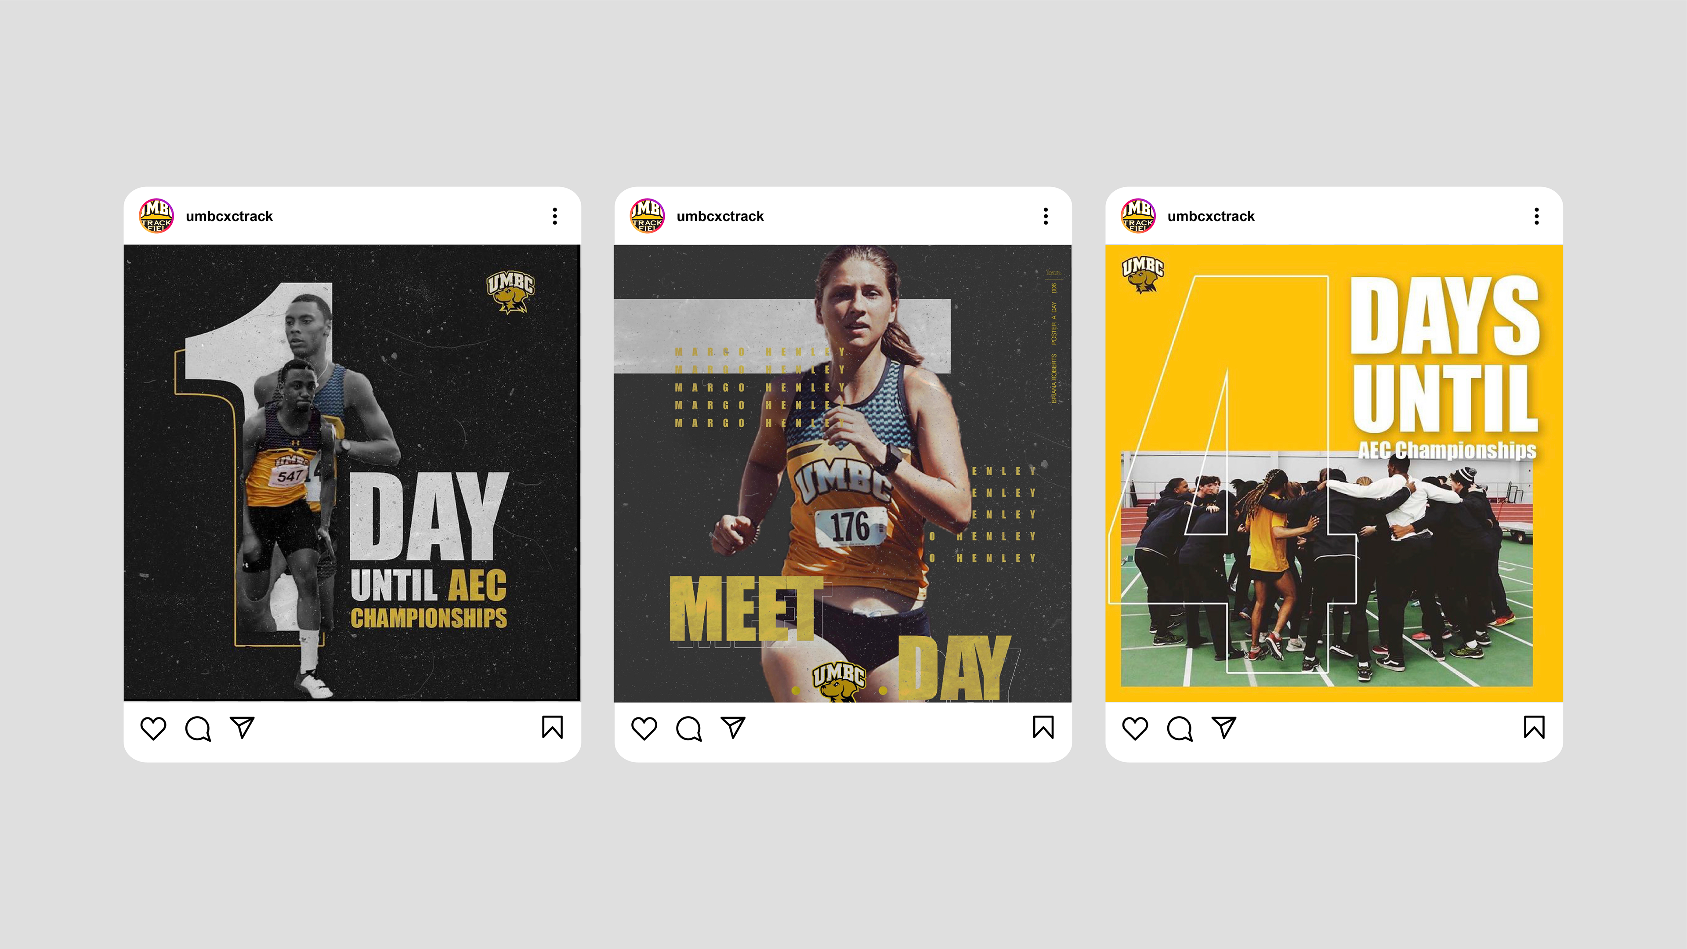Viewport: 1687px width, 949px height.
Task: View profile picture on the third post
Action: click(1138, 215)
